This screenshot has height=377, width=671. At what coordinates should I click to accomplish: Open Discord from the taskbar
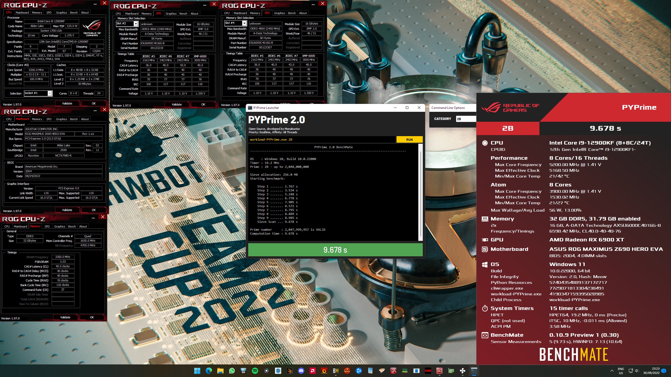click(301, 371)
